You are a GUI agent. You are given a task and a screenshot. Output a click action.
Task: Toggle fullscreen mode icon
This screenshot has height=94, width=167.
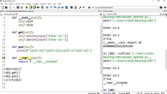coord(76,8)
